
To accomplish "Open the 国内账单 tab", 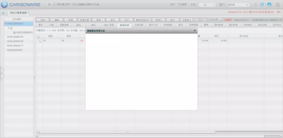I will 219,25.
